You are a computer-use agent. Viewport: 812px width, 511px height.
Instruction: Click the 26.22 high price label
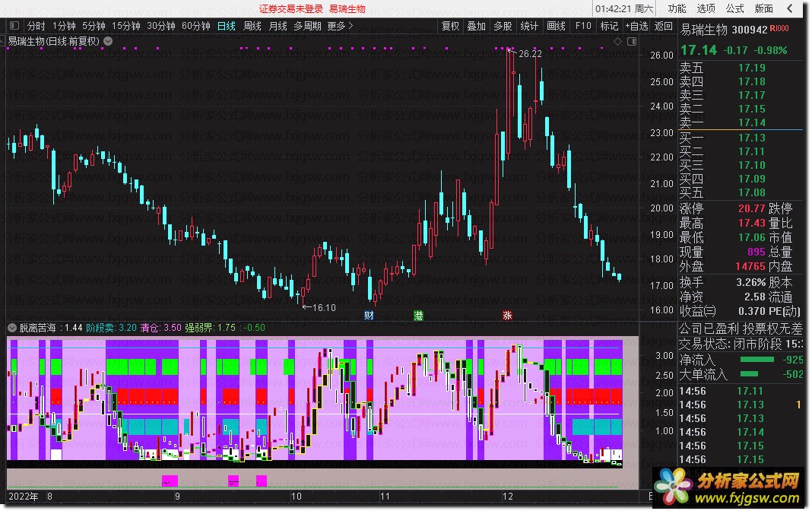pyautogui.click(x=530, y=54)
